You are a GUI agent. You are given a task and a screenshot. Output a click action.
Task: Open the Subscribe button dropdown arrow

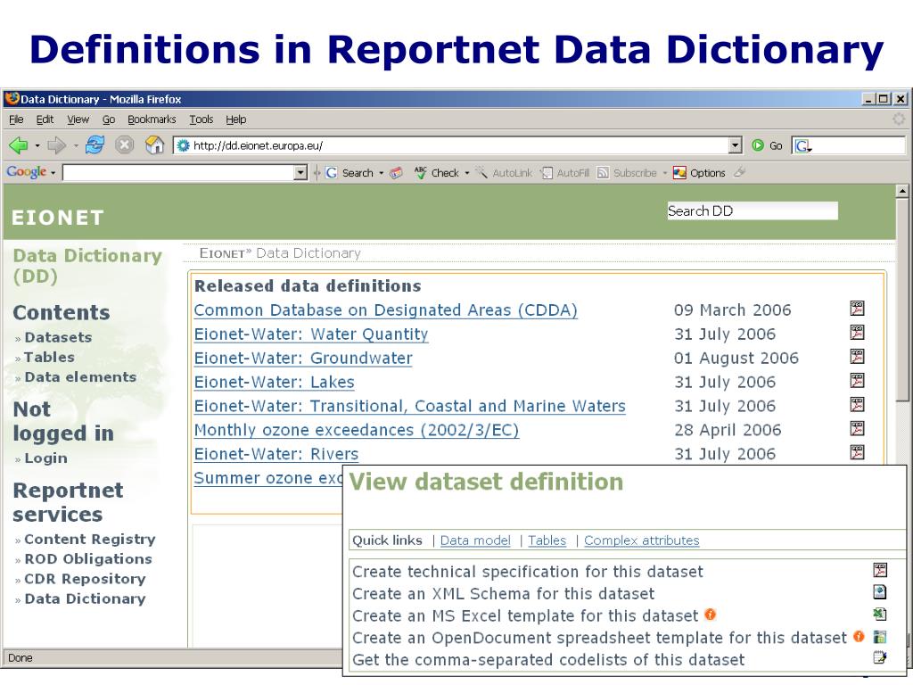click(x=664, y=173)
